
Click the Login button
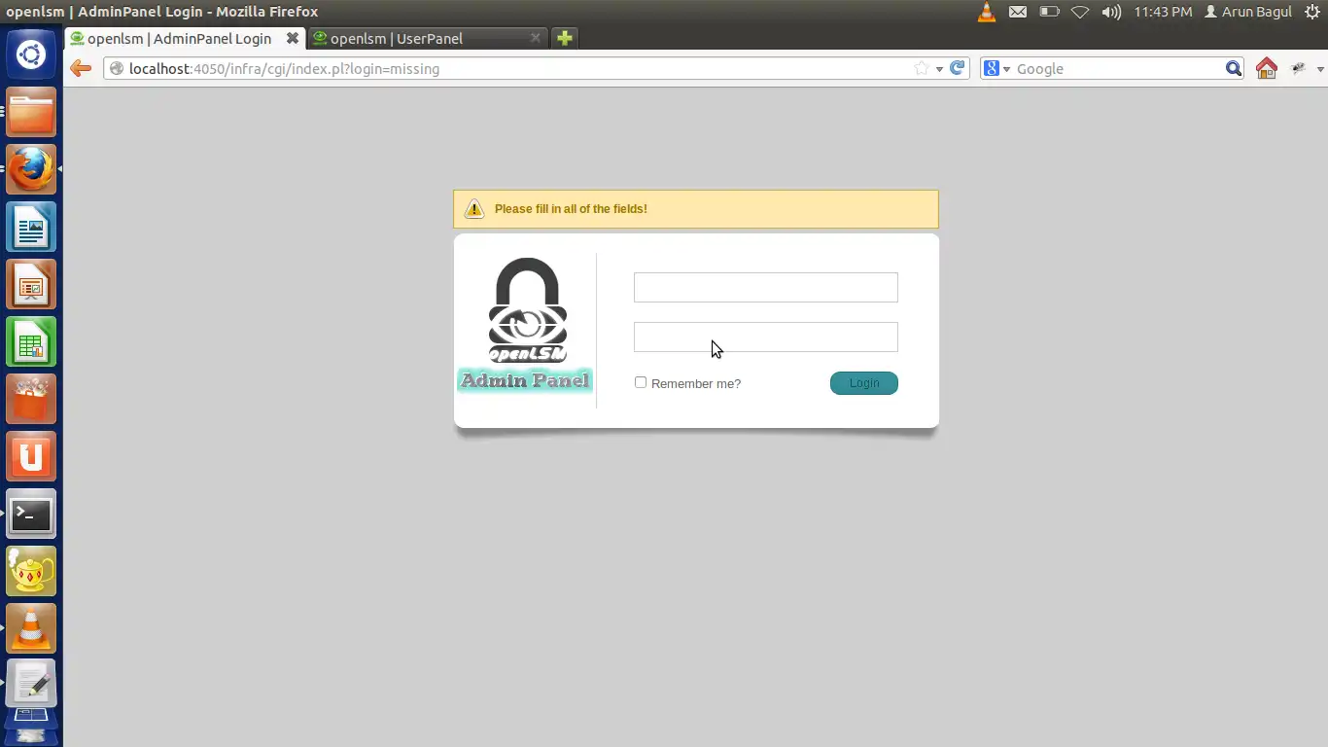[x=864, y=383]
